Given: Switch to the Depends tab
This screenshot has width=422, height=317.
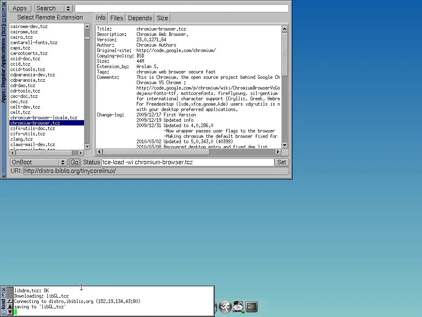Looking at the screenshot, I should coord(140,18).
